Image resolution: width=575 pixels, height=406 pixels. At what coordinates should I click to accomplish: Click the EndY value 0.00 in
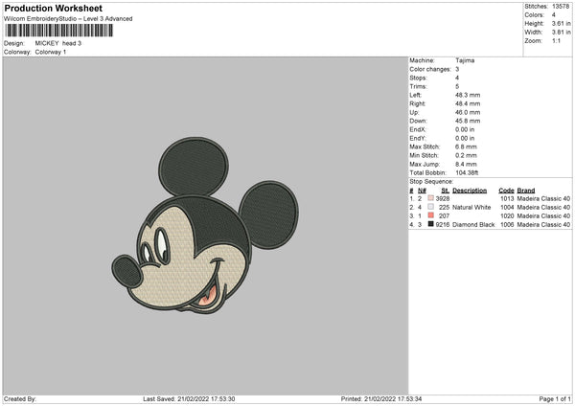[465, 138]
